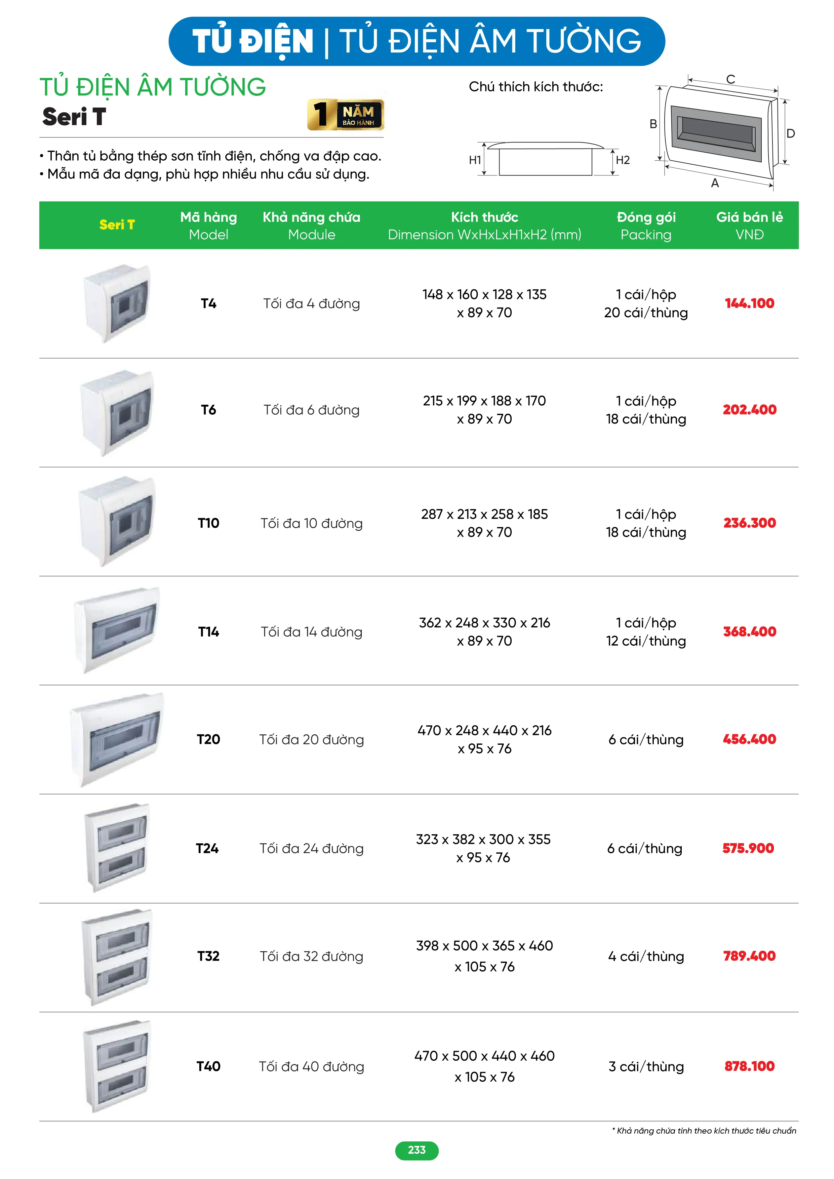Click the T10 cabinet product image
The width and height of the screenshot is (834, 1179).
[117, 521]
